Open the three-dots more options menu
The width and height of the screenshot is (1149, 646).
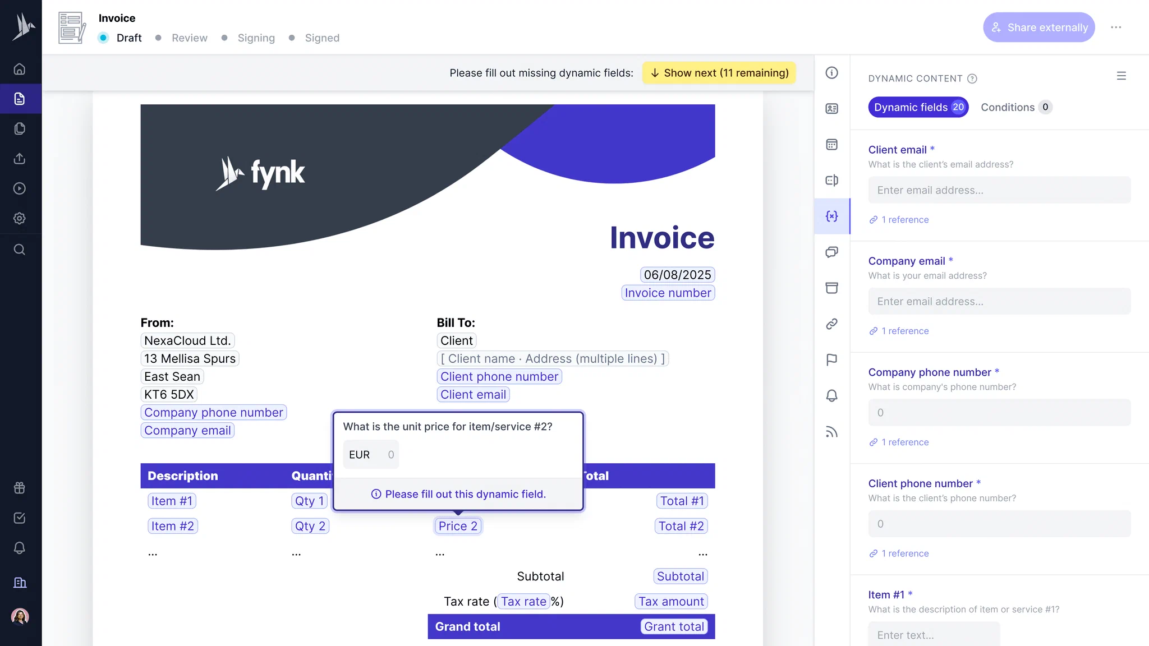[1116, 27]
